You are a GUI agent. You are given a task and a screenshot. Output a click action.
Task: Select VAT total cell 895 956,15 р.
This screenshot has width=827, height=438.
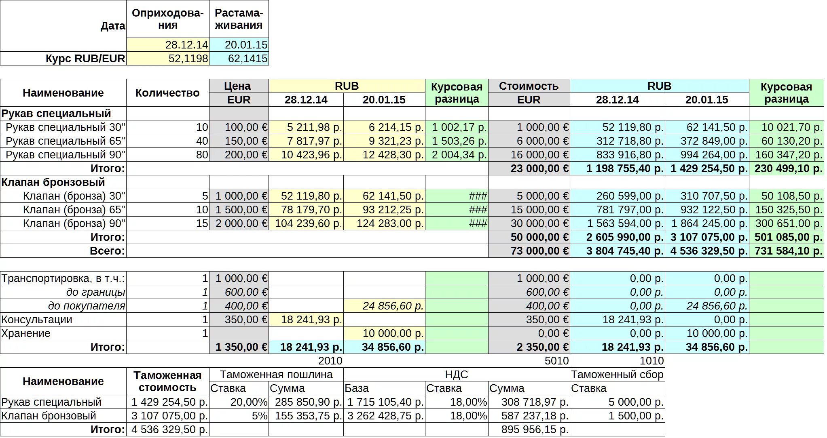(529, 430)
